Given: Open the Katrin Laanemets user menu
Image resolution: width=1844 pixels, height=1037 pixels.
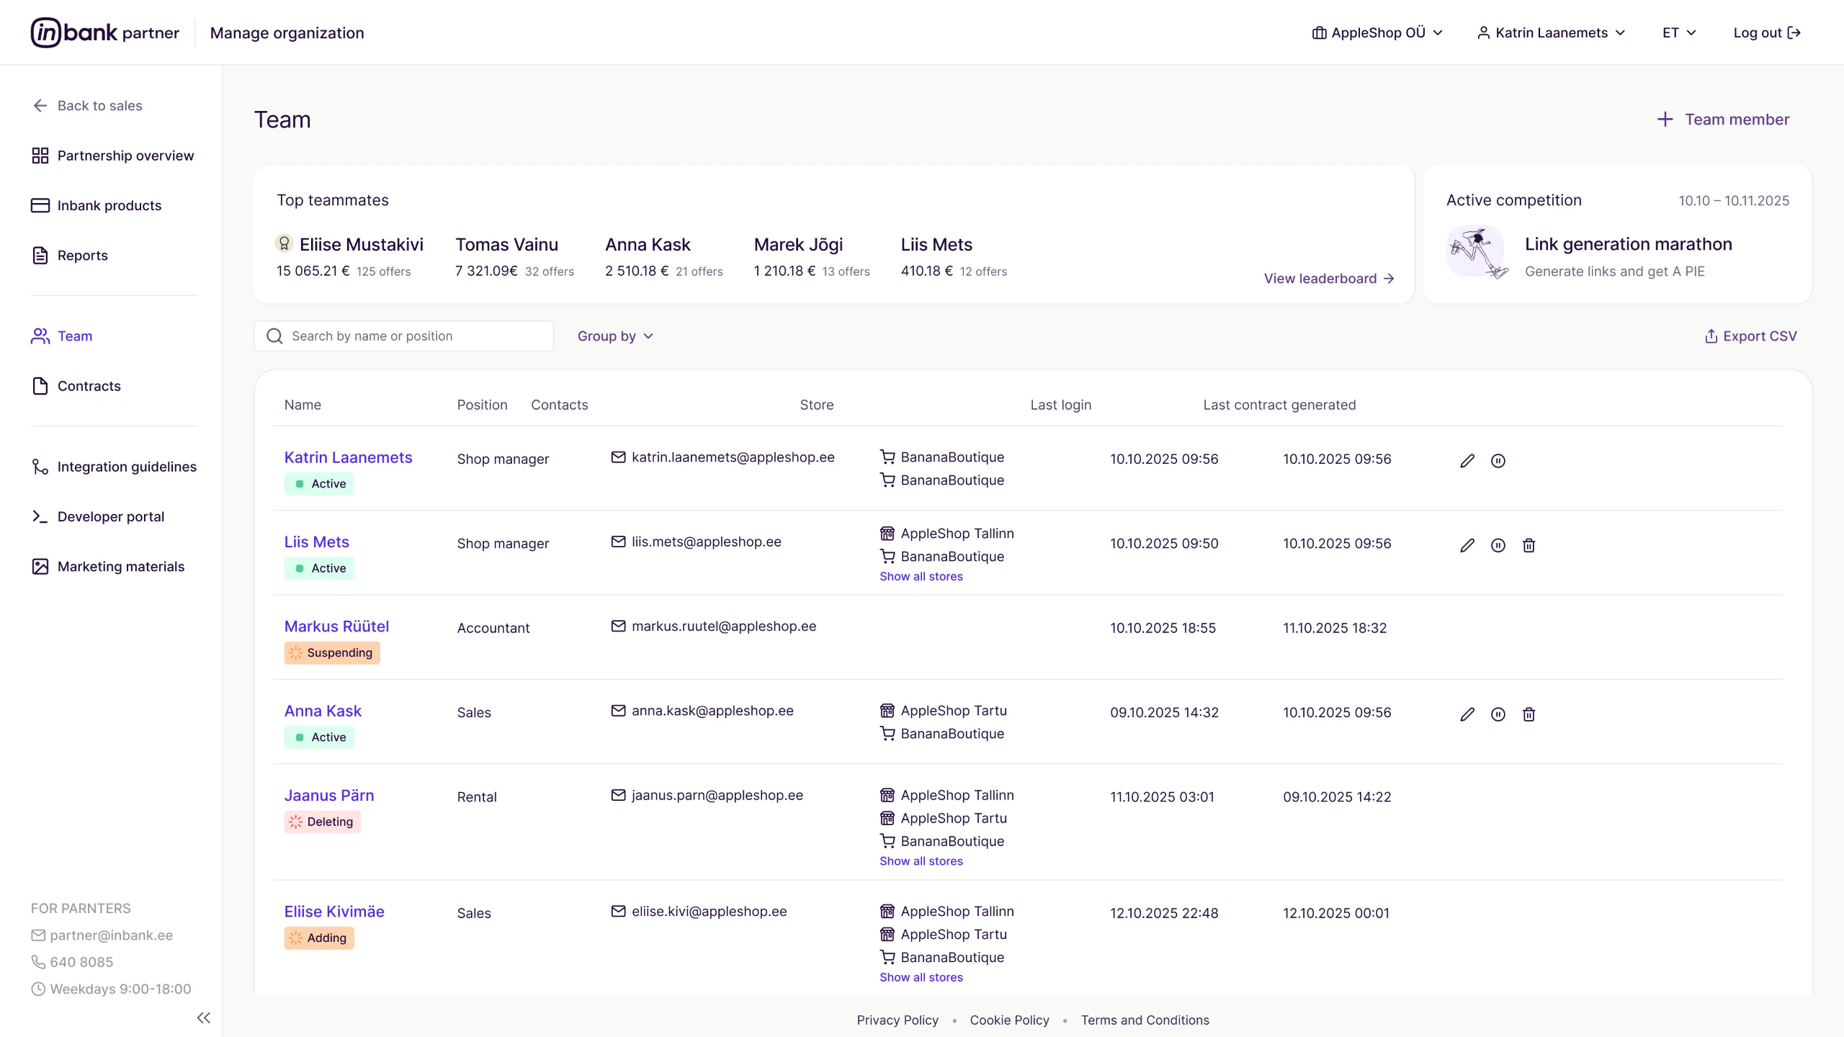Looking at the screenshot, I should pos(1551,33).
